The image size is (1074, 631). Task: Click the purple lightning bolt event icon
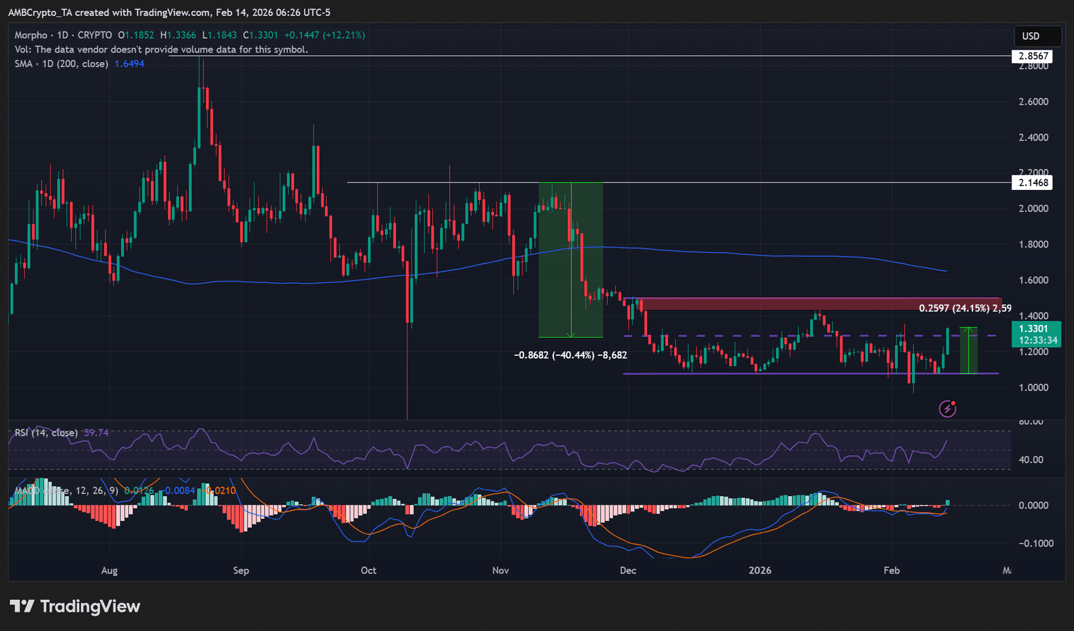click(x=947, y=408)
